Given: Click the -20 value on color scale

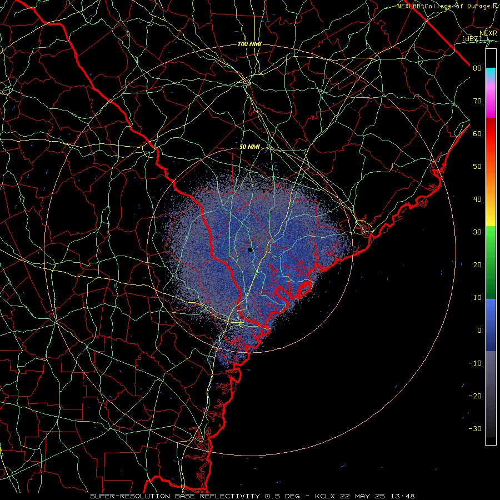Looking at the screenshot, I should [475, 396].
